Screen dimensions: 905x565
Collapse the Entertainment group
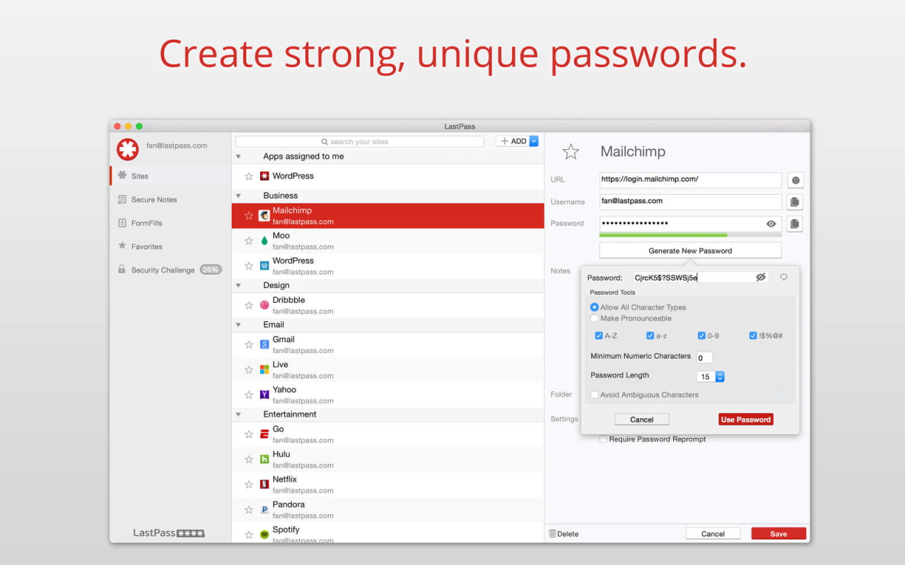238,415
